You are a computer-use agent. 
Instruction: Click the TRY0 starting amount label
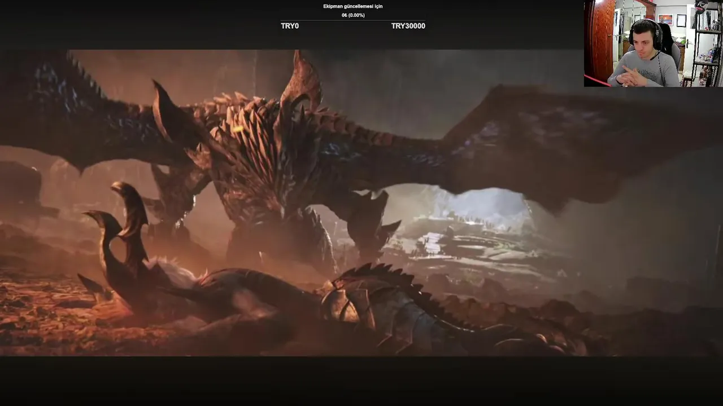[x=290, y=26]
